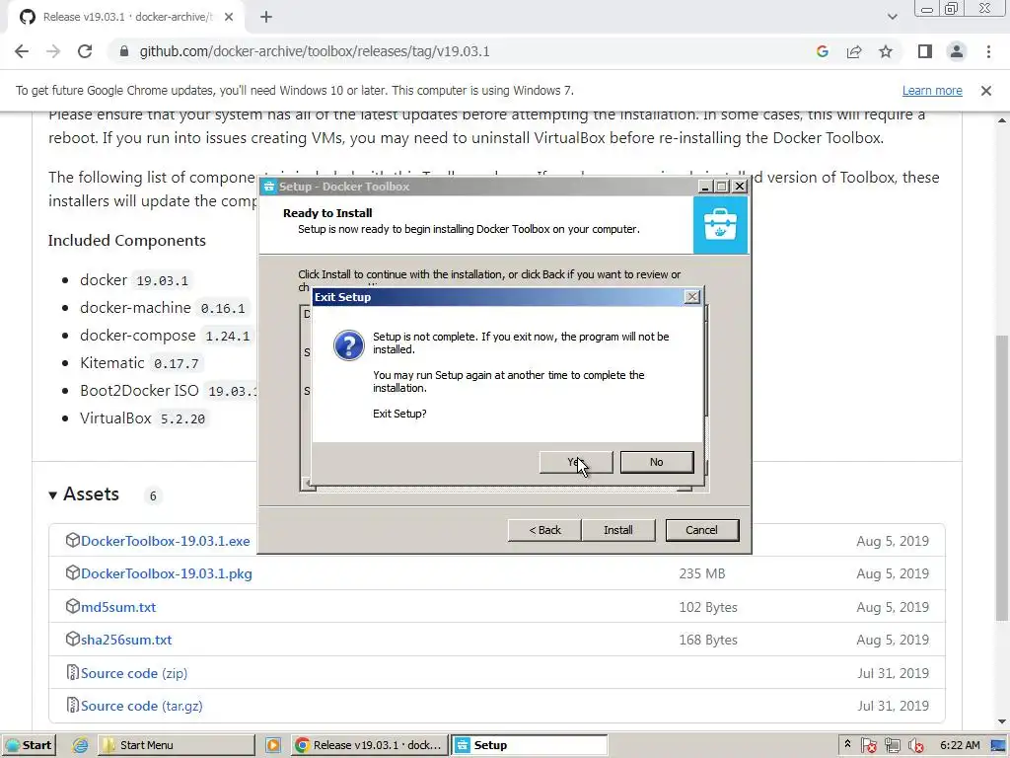Click the Install button in Setup
The image size is (1010, 758).
(x=617, y=530)
